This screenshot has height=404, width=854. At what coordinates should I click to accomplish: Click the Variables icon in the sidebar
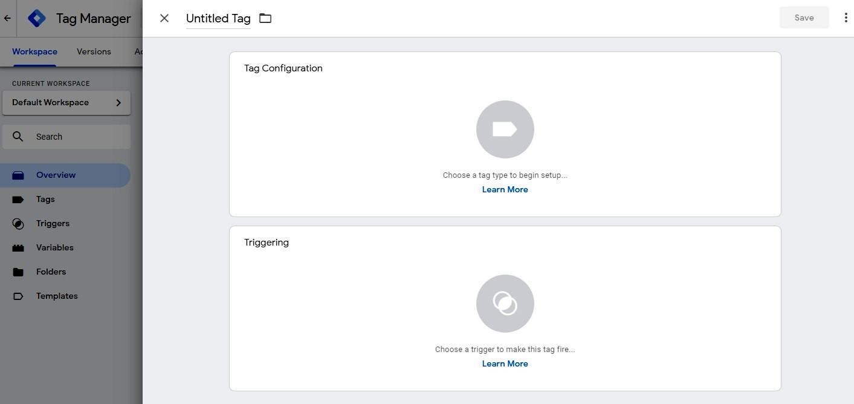19,247
